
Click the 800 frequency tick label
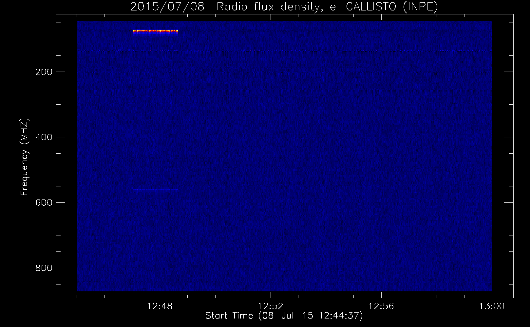[44, 268]
